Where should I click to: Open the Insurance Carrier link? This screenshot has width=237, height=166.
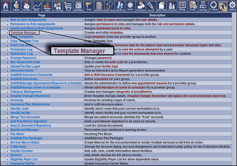pos(23,164)
